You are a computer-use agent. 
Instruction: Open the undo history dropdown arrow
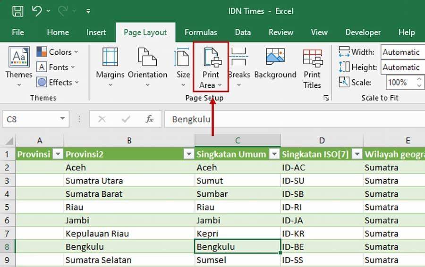coord(49,11)
